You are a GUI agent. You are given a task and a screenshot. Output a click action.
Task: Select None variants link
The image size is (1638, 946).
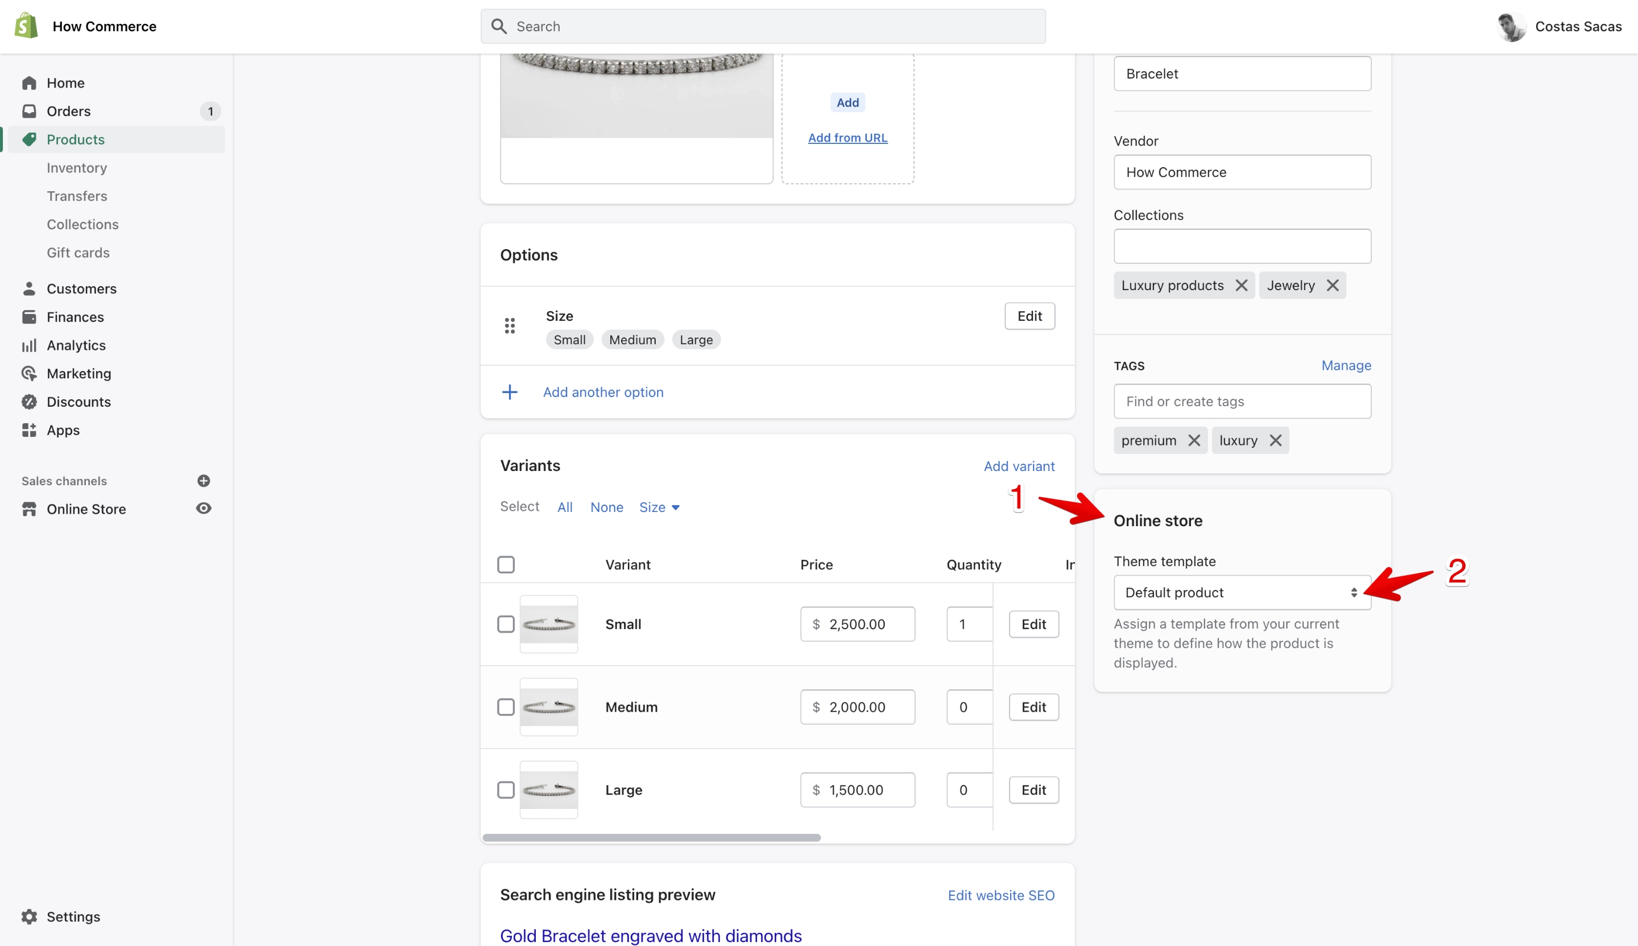point(607,507)
